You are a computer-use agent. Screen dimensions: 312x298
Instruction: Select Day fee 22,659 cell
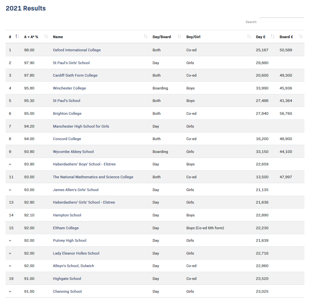click(262, 164)
